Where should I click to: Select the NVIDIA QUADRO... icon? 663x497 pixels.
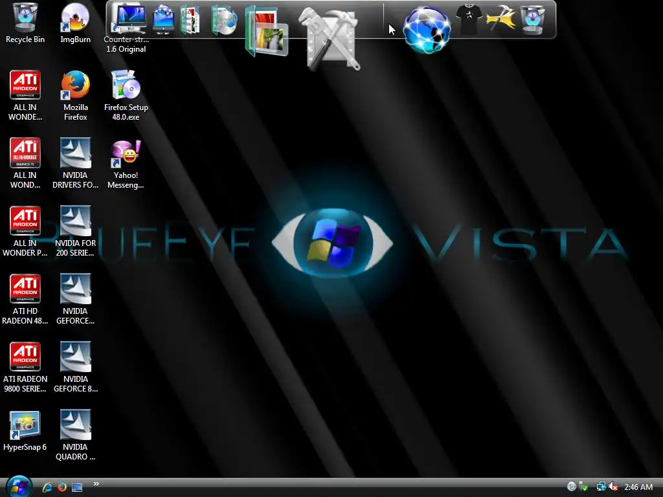pyautogui.click(x=75, y=436)
